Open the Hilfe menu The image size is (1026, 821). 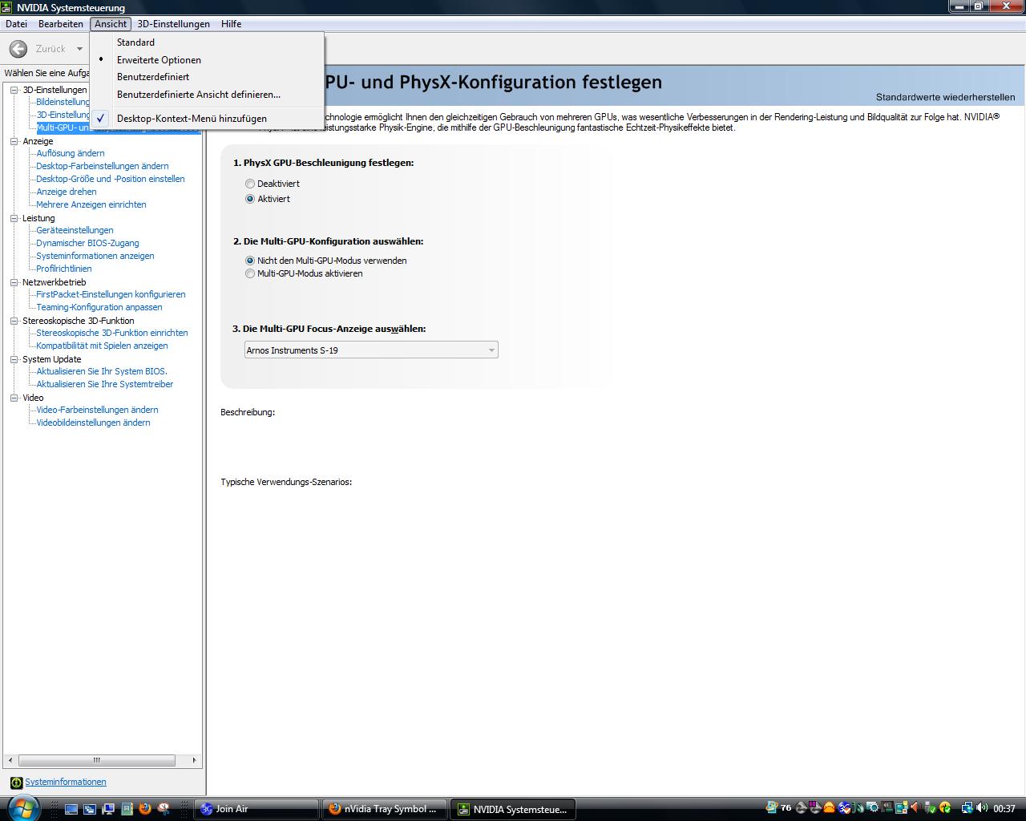232,24
